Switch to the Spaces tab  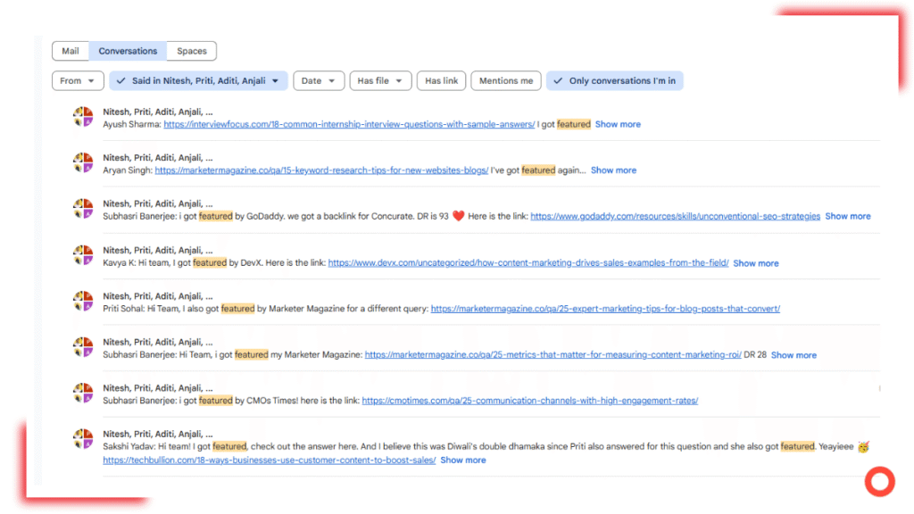192,51
